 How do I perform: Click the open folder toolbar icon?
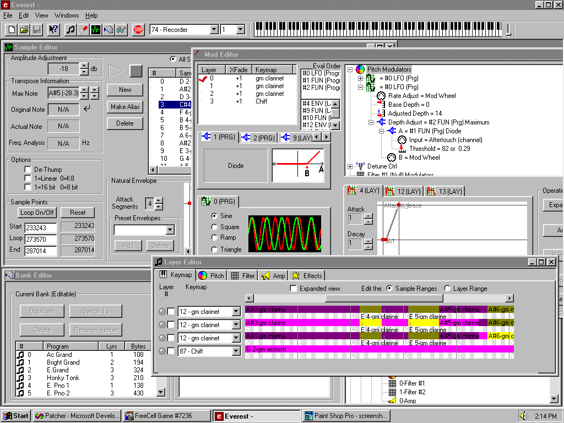(24, 30)
